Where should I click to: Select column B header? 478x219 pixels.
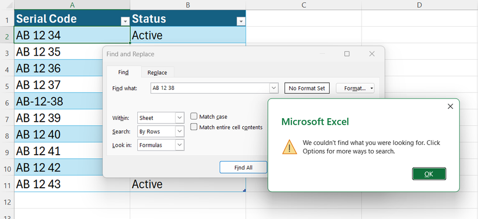(x=188, y=5)
